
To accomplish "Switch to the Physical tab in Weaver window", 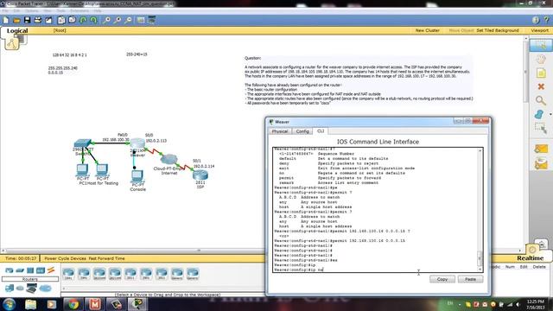I will [280, 131].
